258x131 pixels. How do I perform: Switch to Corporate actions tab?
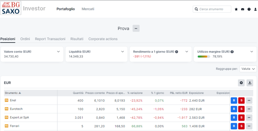pos(103,39)
